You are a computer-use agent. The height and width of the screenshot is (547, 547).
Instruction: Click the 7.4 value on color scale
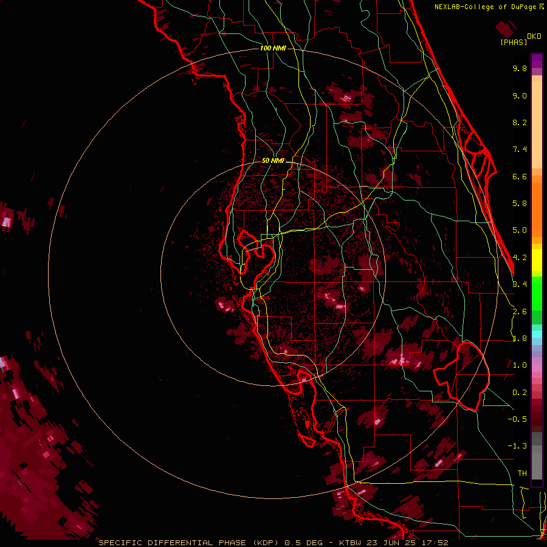point(520,150)
